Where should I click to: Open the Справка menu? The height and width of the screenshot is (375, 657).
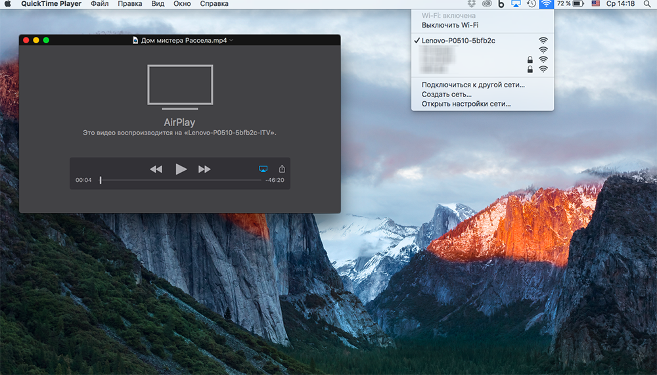(x=214, y=4)
